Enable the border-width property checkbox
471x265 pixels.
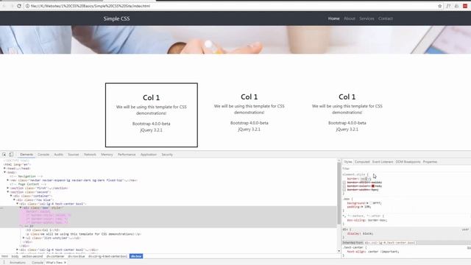(344, 190)
